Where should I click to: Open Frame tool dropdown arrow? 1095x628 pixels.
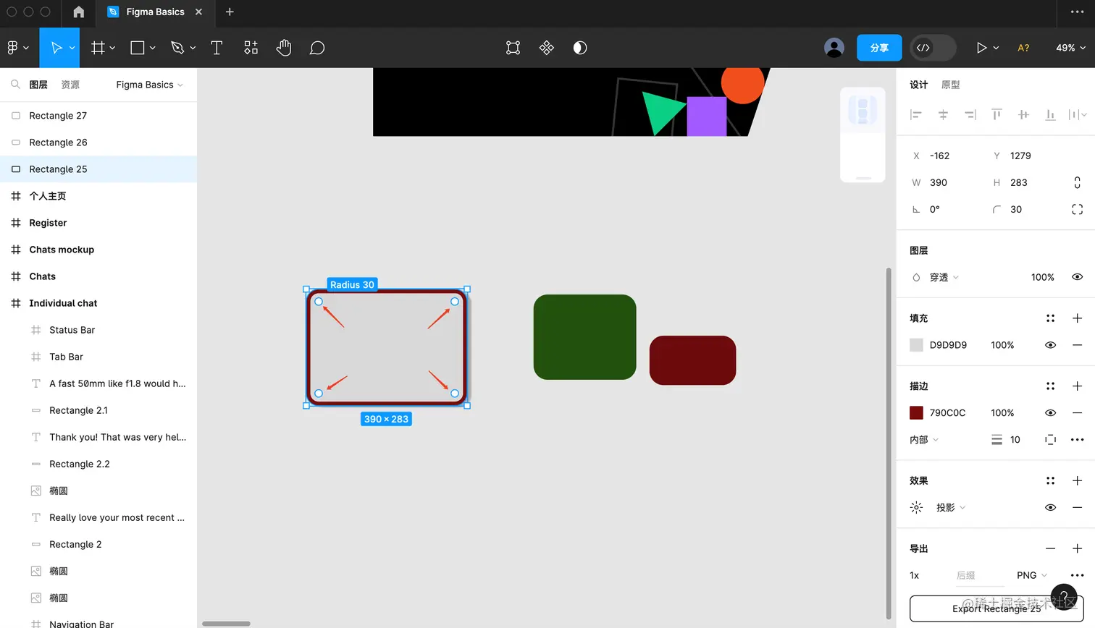[x=113, y=48]
